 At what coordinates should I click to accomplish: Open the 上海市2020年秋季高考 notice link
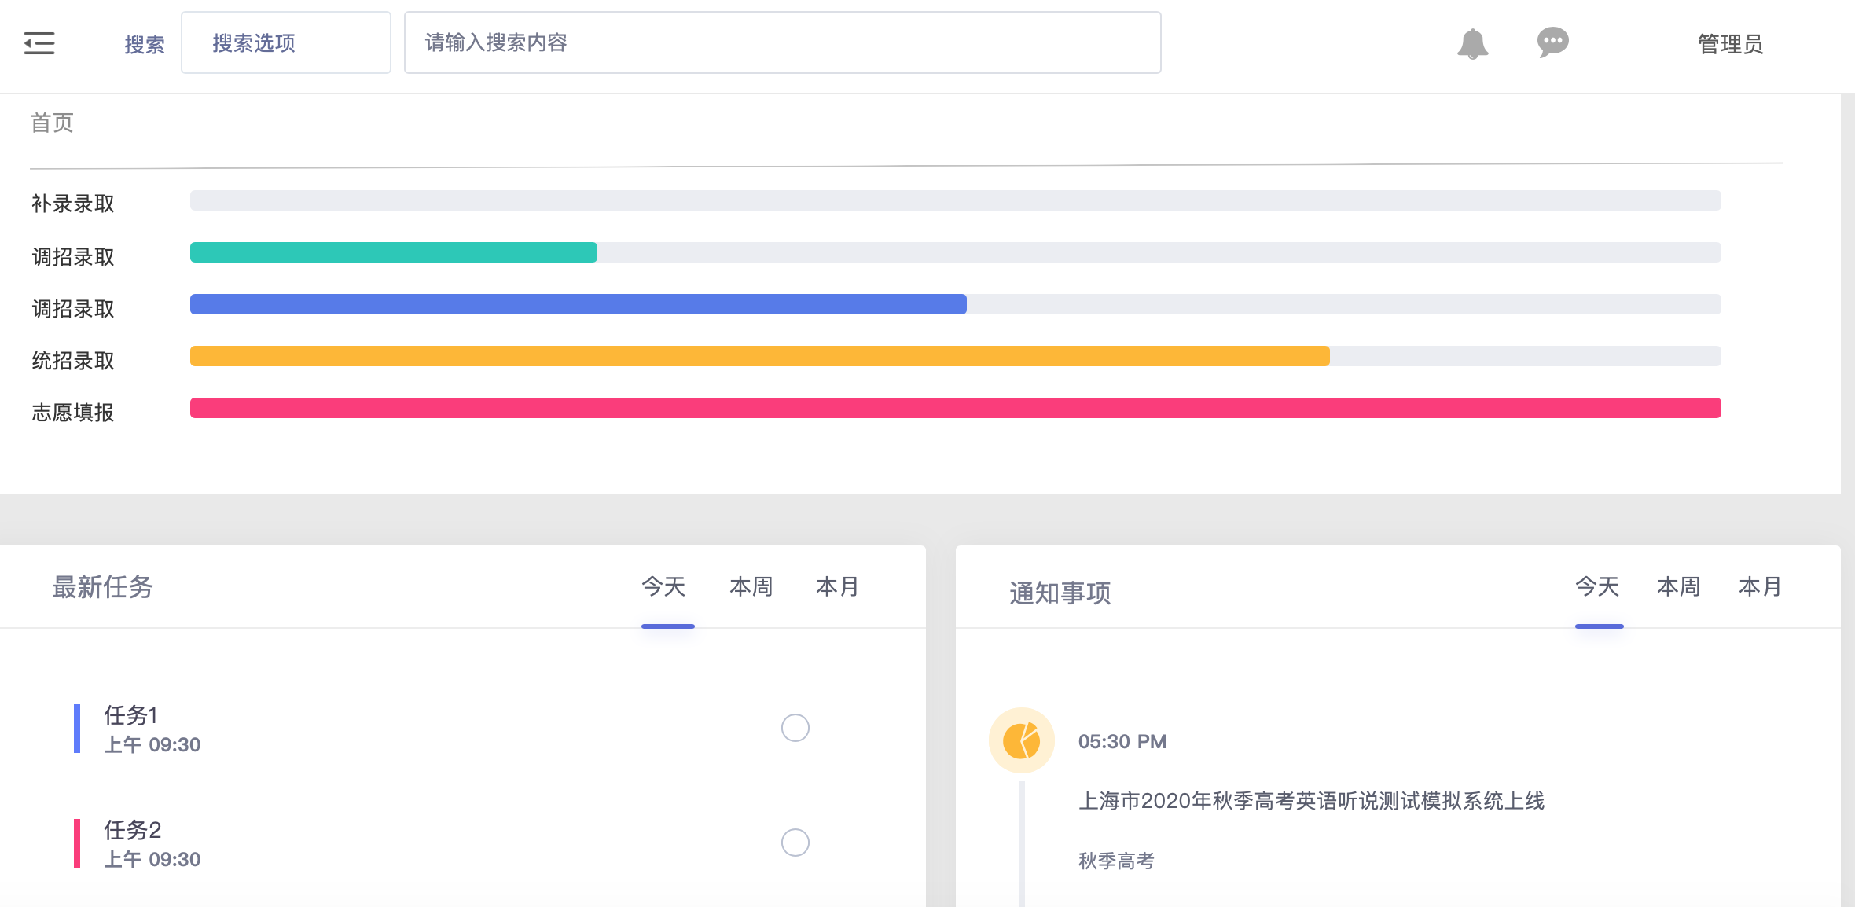click(x=1311, y=801)
